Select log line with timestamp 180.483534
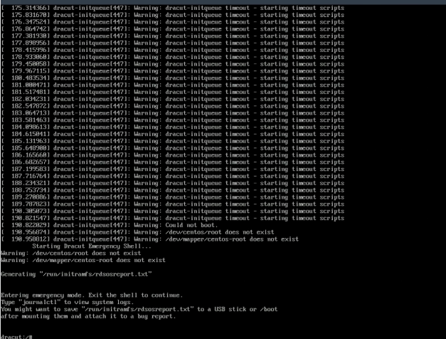Screen dimensions: 446x339 coord(173,78)
